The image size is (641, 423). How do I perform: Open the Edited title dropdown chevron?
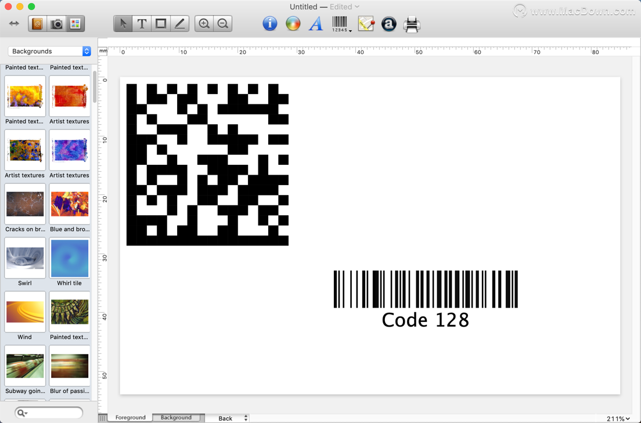click(x=357, y=6)
